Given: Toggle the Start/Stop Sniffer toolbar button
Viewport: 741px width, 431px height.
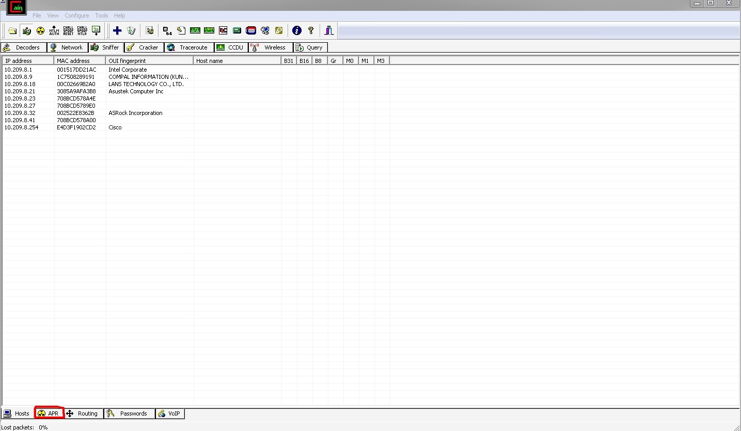Looking at the screenshot, I should (26, 31).
